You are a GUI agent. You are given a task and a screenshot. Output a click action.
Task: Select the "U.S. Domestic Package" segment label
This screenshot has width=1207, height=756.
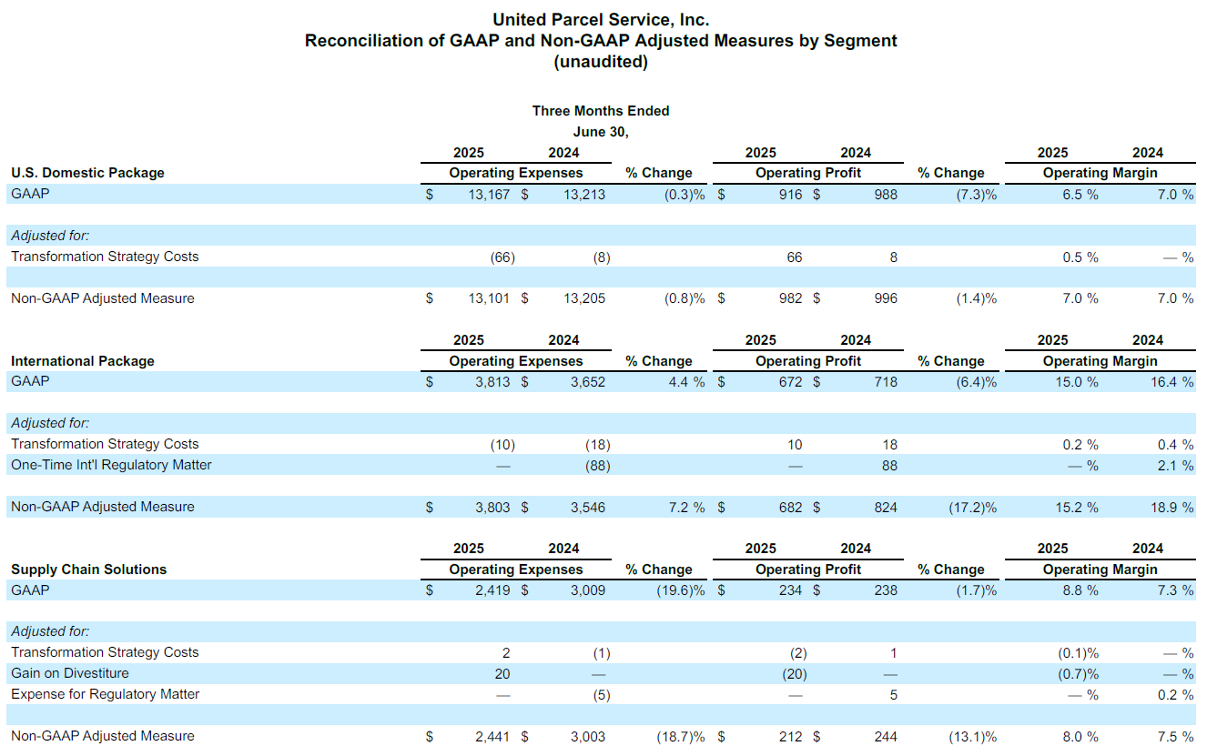[87, 173]
